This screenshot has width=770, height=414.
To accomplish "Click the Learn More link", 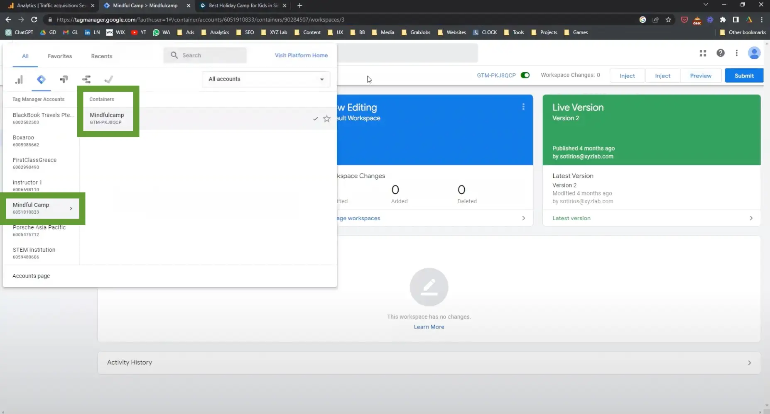I will tap(429, 327).
